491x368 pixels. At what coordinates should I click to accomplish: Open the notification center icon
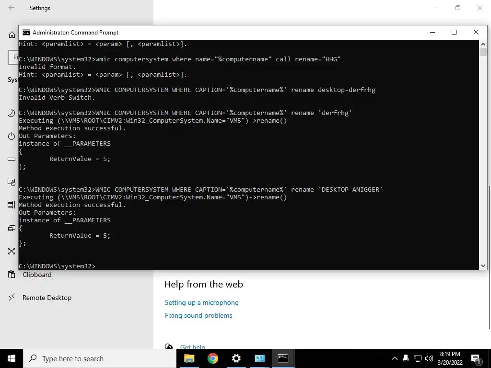coord(476,359)
